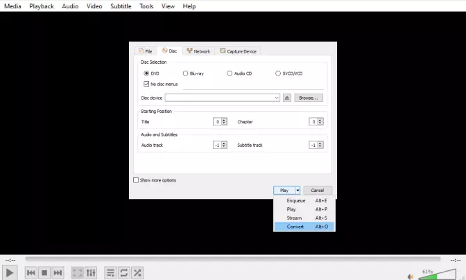The width and height of the screenshot is (466, 280).
Task: Open the Tools menu
Action: pyautogui.click(x=146, y=6)
